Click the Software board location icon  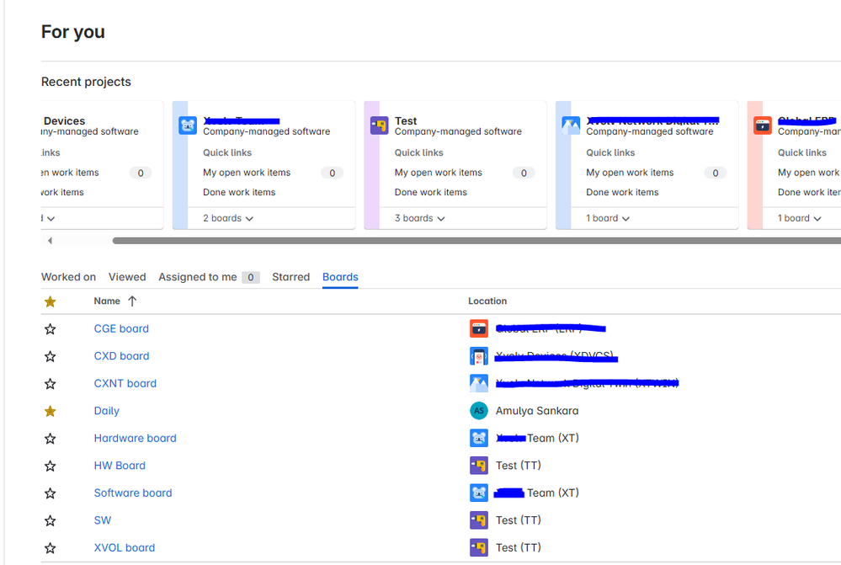point(479,493)
